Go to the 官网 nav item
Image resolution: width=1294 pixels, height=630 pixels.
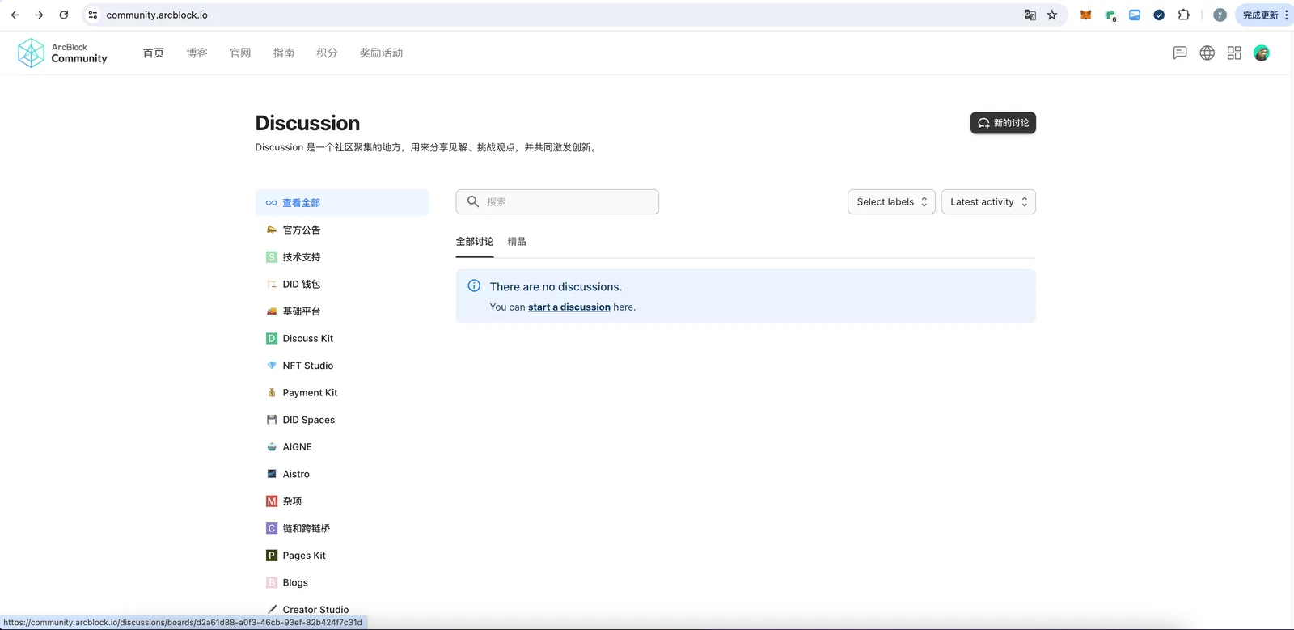coord(240,53)
